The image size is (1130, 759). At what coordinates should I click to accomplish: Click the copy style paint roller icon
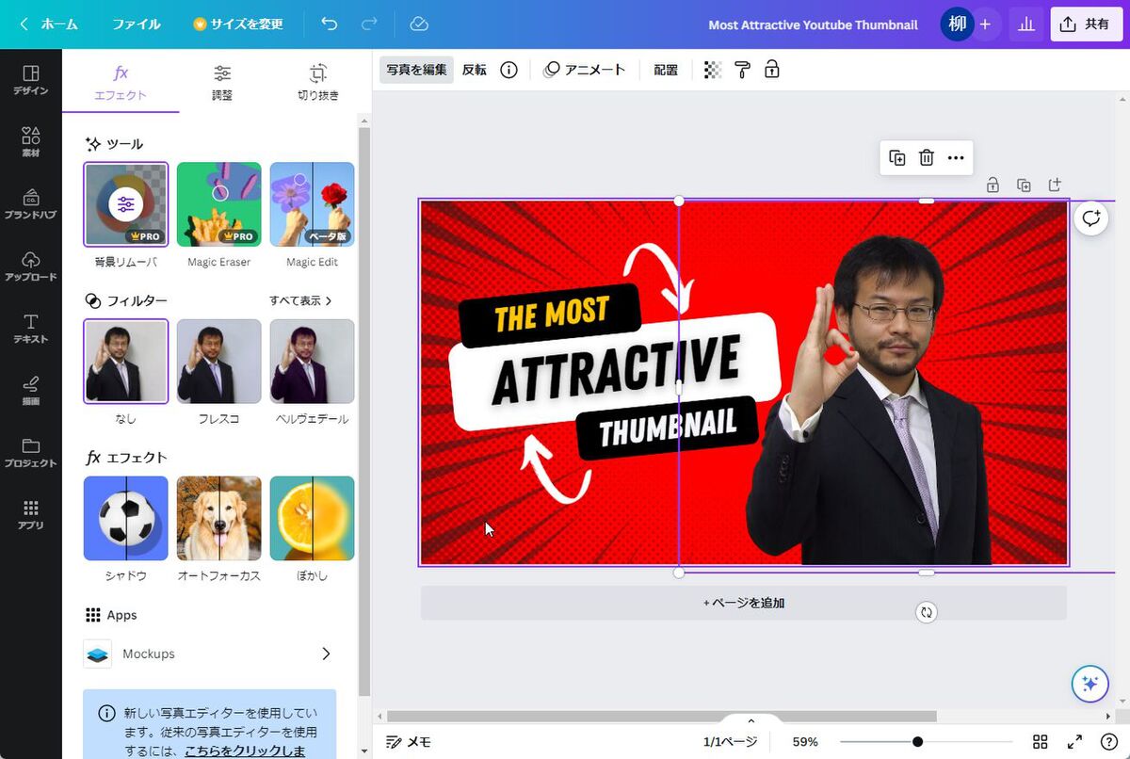742,70
